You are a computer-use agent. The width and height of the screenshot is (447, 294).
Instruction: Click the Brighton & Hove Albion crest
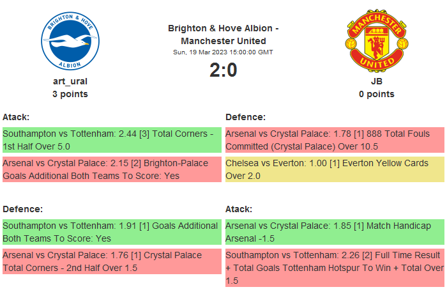click(x=70, y=42)
